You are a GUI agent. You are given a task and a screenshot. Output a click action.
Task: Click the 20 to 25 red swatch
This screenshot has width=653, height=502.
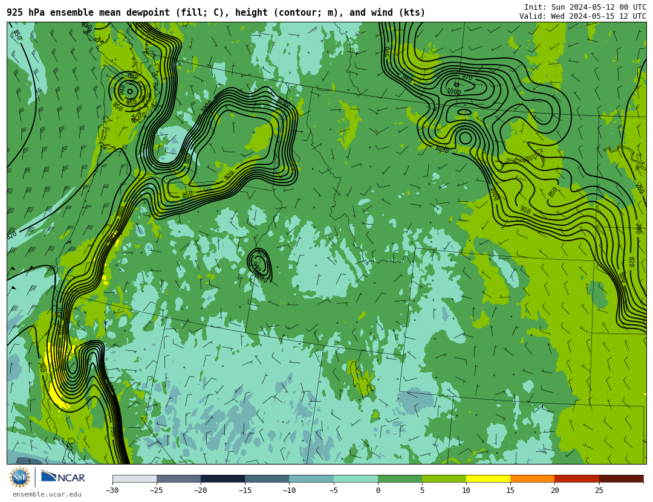577,478
